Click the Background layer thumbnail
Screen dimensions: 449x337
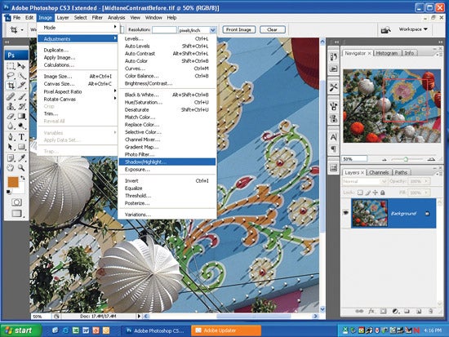click(x=370, y=213)
